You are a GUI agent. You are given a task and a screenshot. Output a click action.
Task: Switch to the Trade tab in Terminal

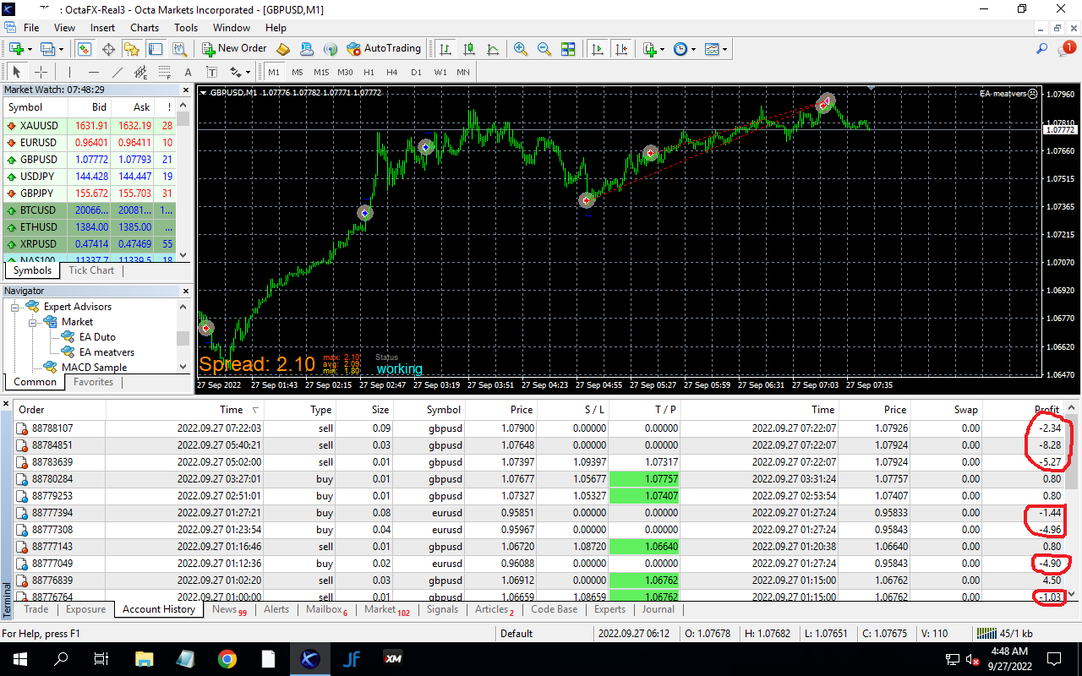point(36,609)
